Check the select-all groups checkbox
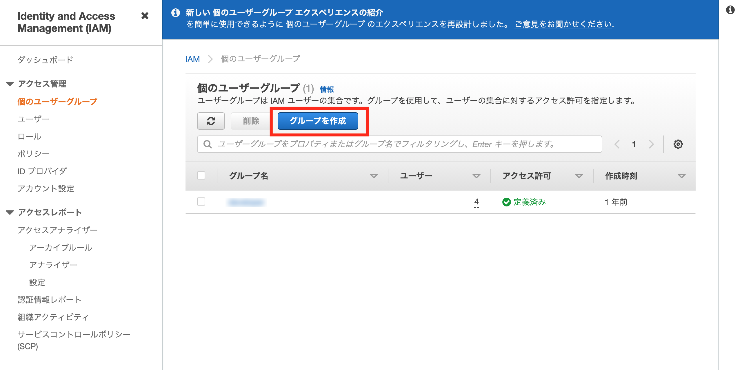Image resolution: width=742 pixels, height=370 pixels. click(201, 175)
